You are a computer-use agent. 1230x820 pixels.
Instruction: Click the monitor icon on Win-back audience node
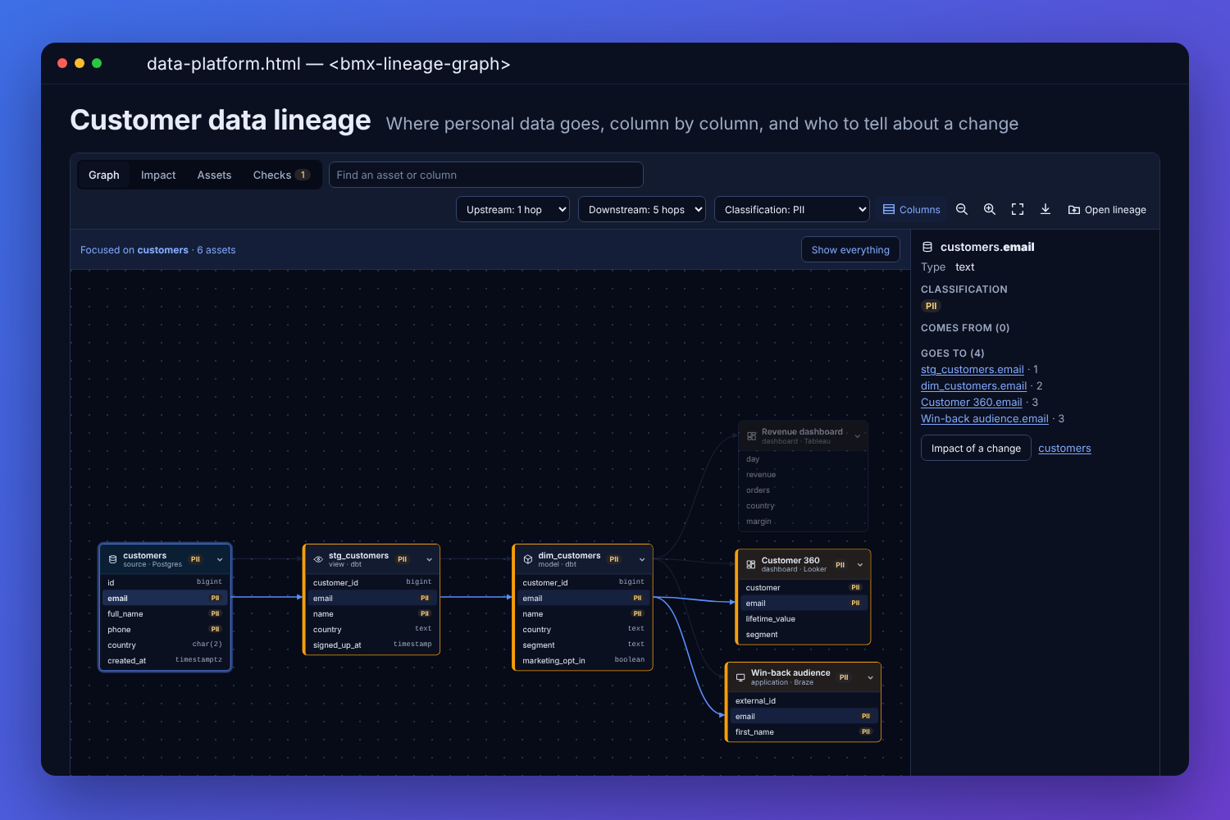(x=740, y=677)
